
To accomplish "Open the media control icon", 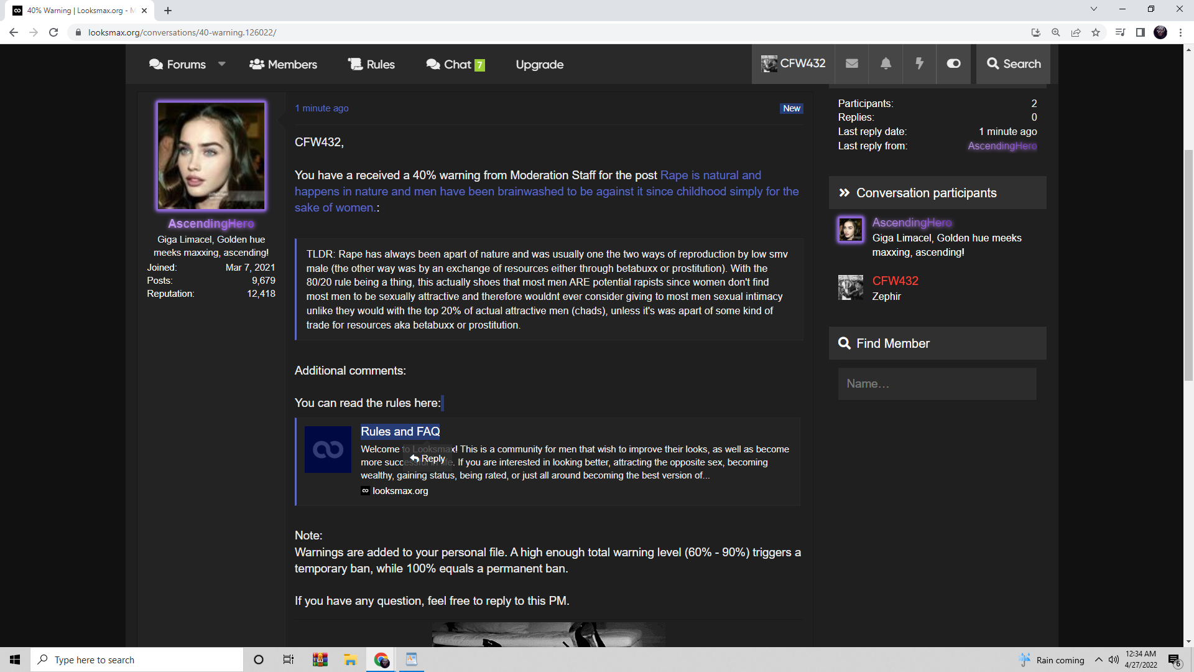I will (1120, 32).
